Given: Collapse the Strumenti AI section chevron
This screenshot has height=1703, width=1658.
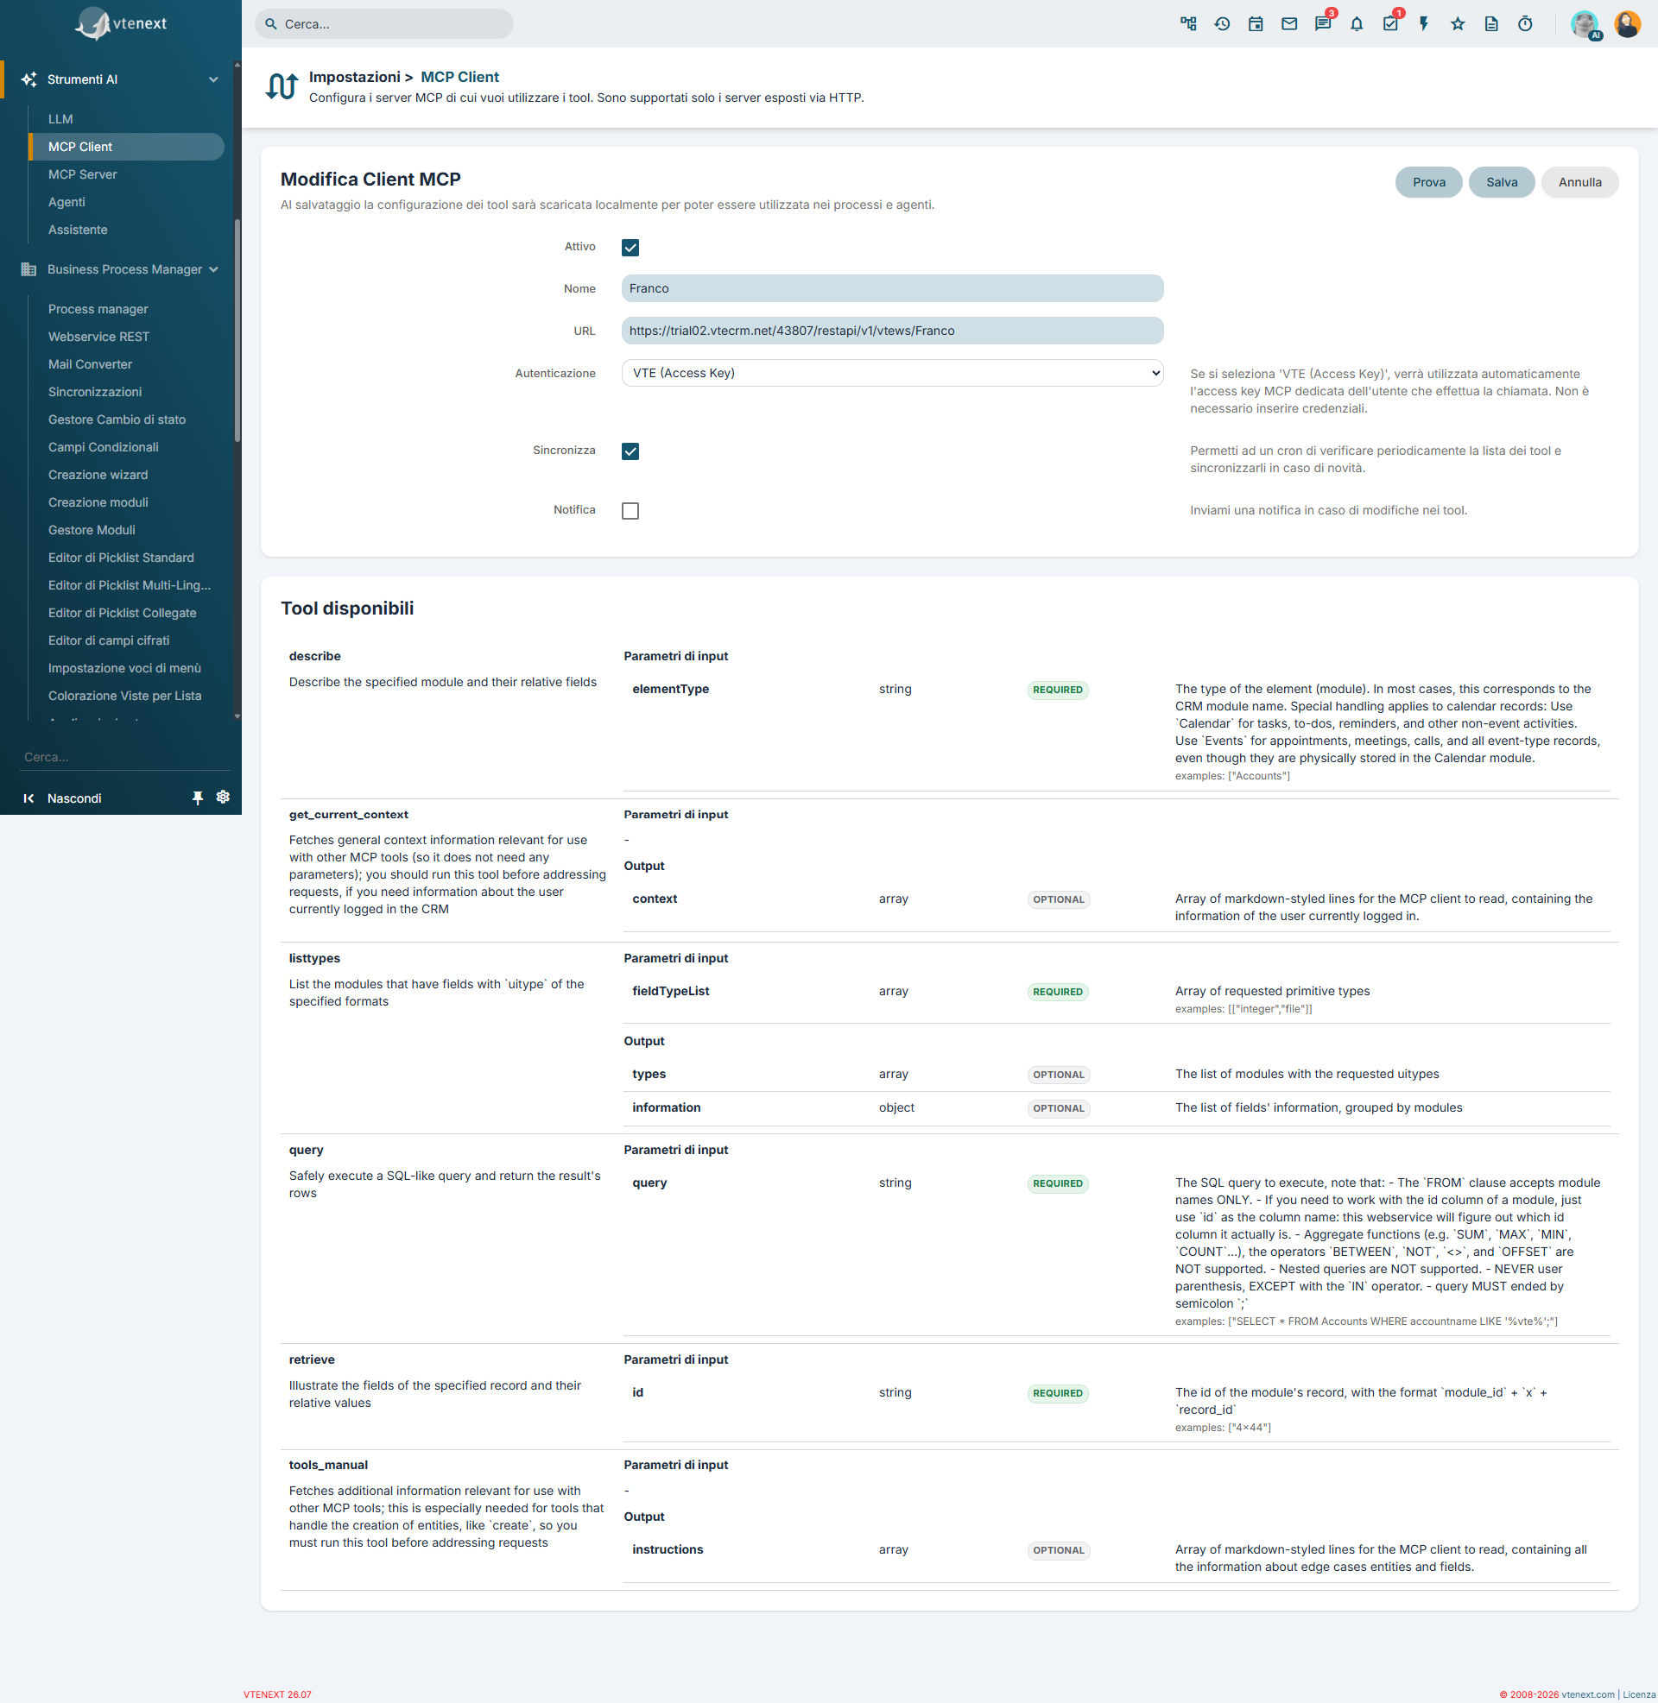Looking at the screenshot, I should (213, 80).
